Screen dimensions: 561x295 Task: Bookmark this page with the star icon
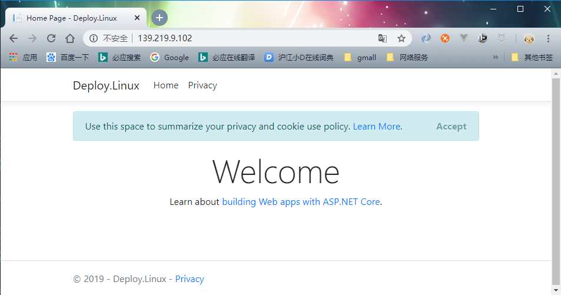[401, 38]
